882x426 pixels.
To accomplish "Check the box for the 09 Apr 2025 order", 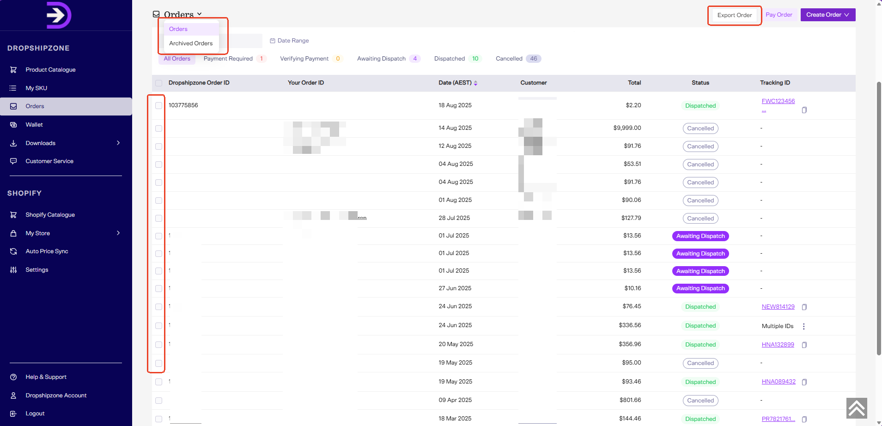I will 159,401.
